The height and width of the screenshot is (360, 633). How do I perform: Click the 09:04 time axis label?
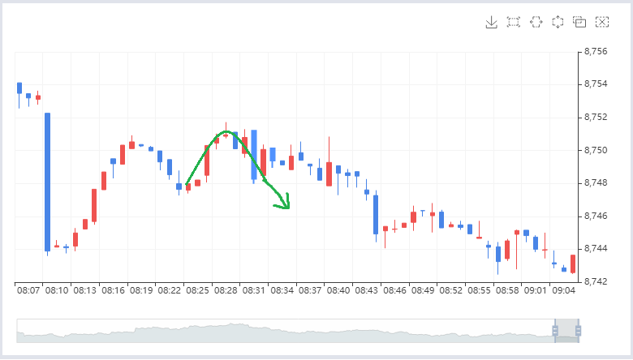(x=563, y=290)
